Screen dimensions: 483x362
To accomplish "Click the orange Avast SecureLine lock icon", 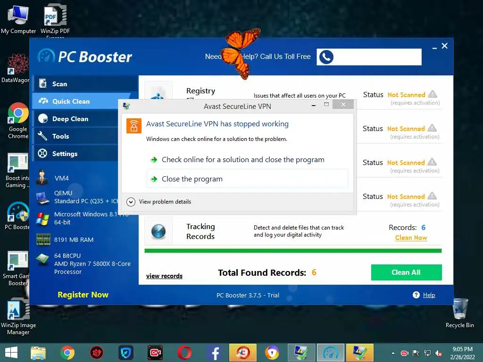I will pos(133,126).
